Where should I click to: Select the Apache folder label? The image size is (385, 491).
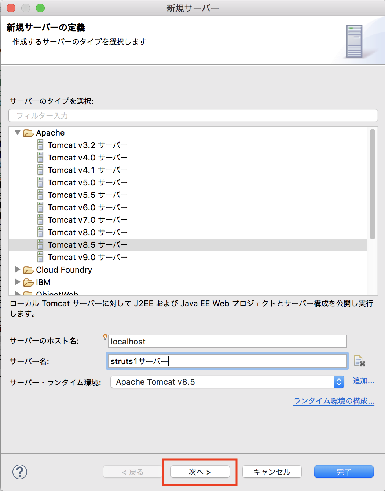click(50, 133)
